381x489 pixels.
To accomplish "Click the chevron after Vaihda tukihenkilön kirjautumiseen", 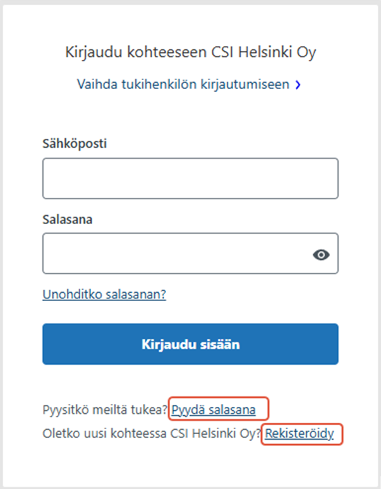I will click(x=298, y=85).
